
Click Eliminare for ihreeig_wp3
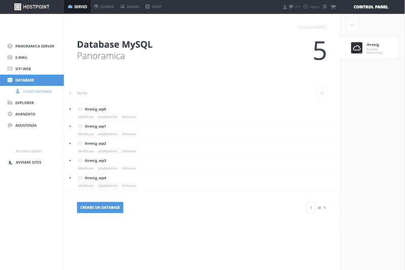coord(129,168)
